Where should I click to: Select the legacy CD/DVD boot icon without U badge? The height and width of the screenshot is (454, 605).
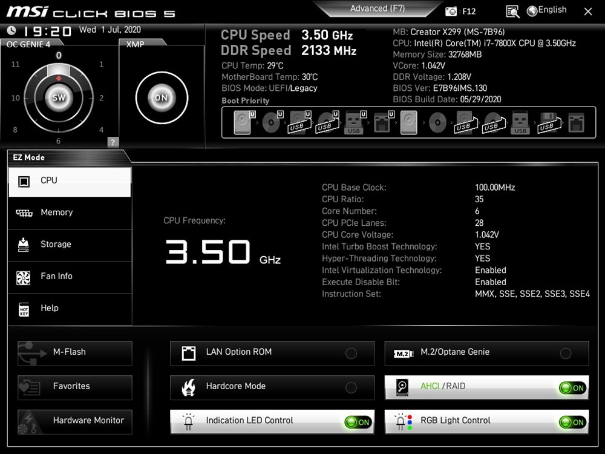(437, 123)
